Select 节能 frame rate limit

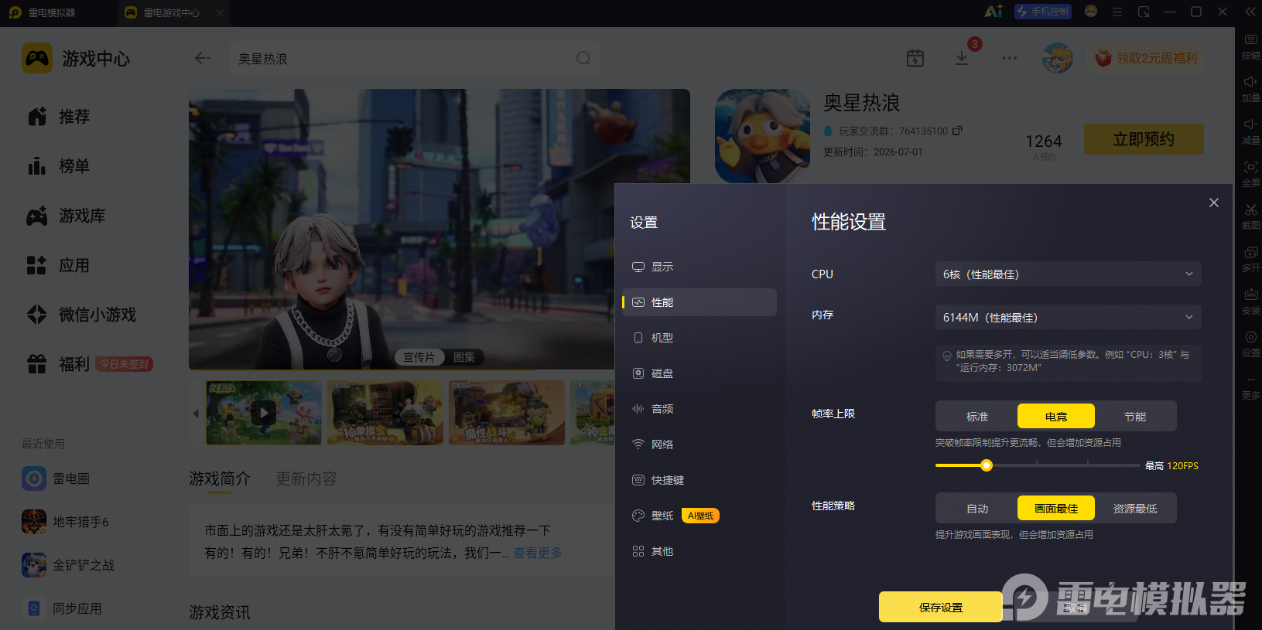(1135, 416)
